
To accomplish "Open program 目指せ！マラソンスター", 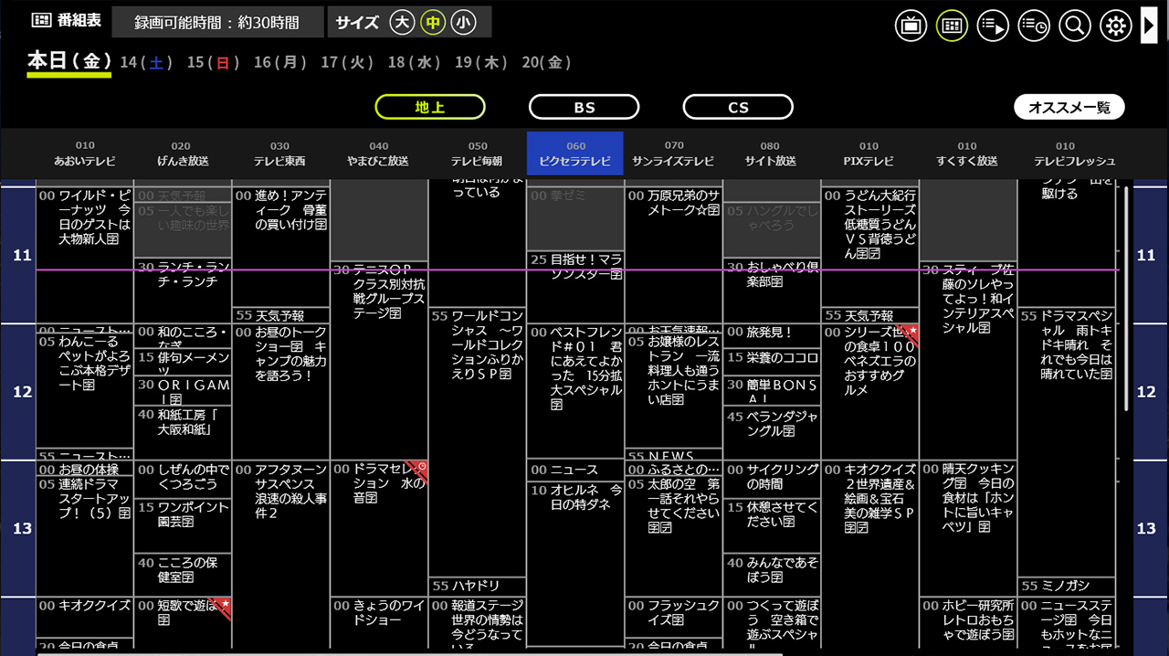I will (575, 287).
